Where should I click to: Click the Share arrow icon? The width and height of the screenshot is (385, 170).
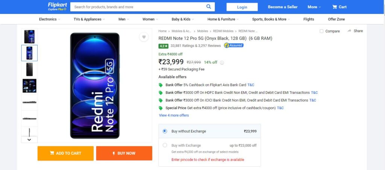tap(349, 31)
